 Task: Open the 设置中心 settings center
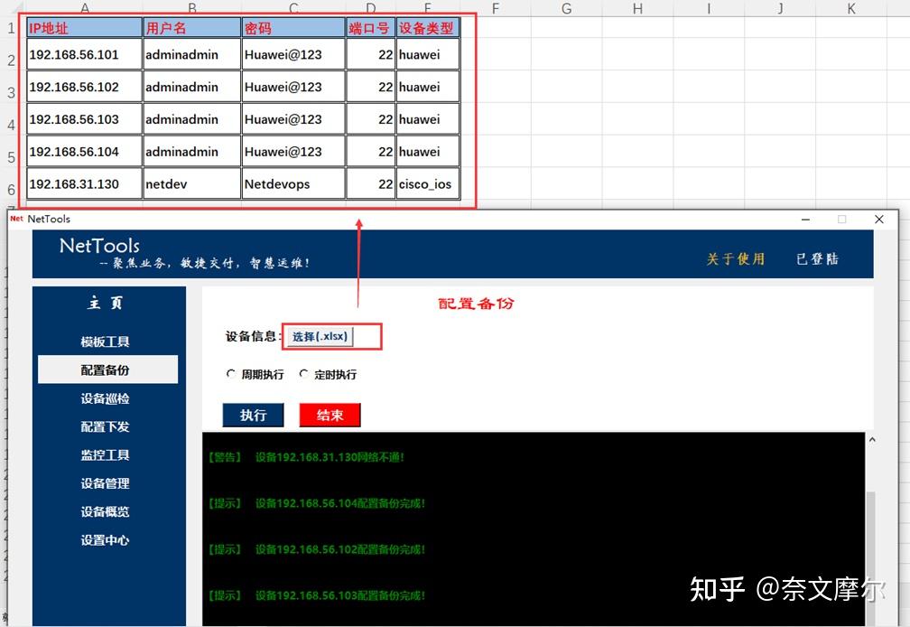(106, 540)
